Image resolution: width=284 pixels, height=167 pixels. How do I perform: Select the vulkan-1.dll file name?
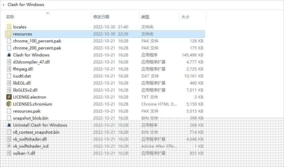(24, 153)
